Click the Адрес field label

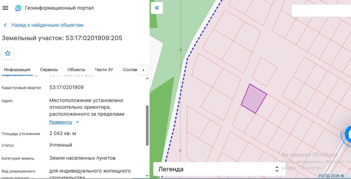click(x=7, y=101)
